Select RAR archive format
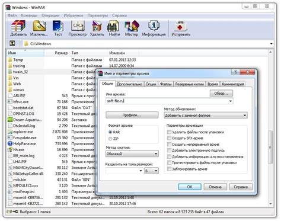The image size is (281, 221). [x=110, y=132]
